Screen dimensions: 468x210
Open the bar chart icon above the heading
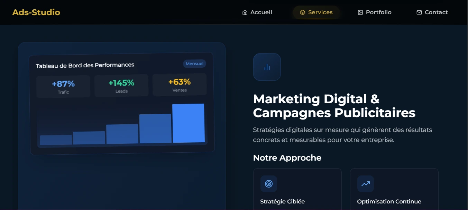coord(267,67)
